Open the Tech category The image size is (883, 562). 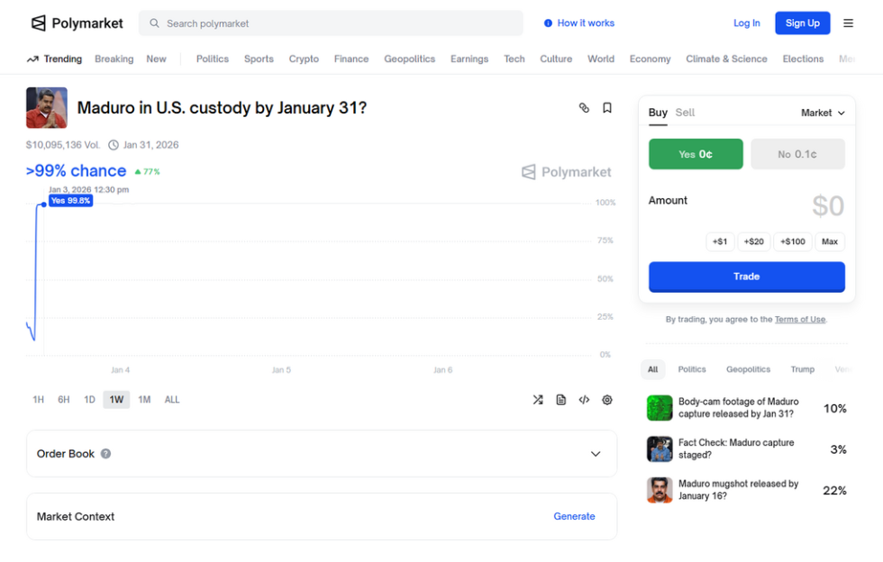click(x=514, y=59)
